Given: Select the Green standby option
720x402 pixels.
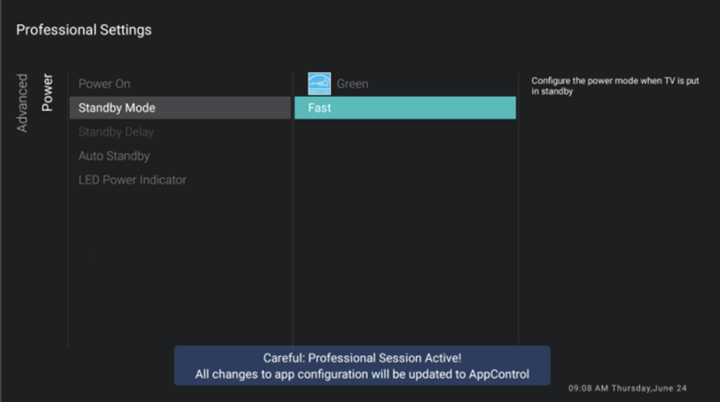Looking at the screenshot, I should (352, 85).
